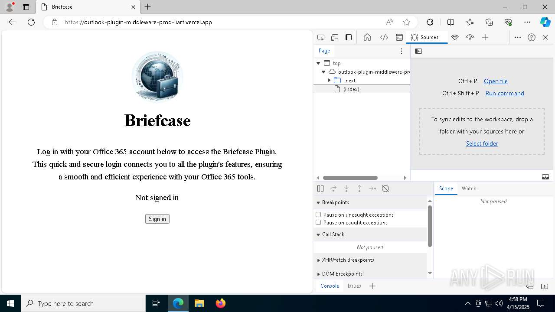Image resolution: width=555 pixels, height=312 pixels.
Task: Open the tab actions menu icon
Action: [x=26, y=7]
